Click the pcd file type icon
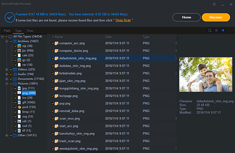 point(19,107)
